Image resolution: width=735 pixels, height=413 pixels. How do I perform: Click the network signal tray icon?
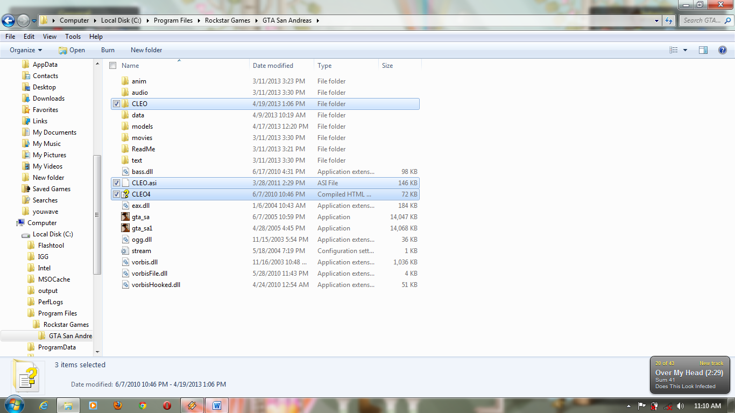coord(668,406)
